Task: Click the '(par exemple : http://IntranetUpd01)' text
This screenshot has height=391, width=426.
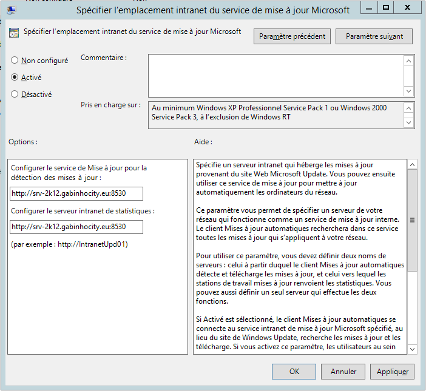Action: 69,244
